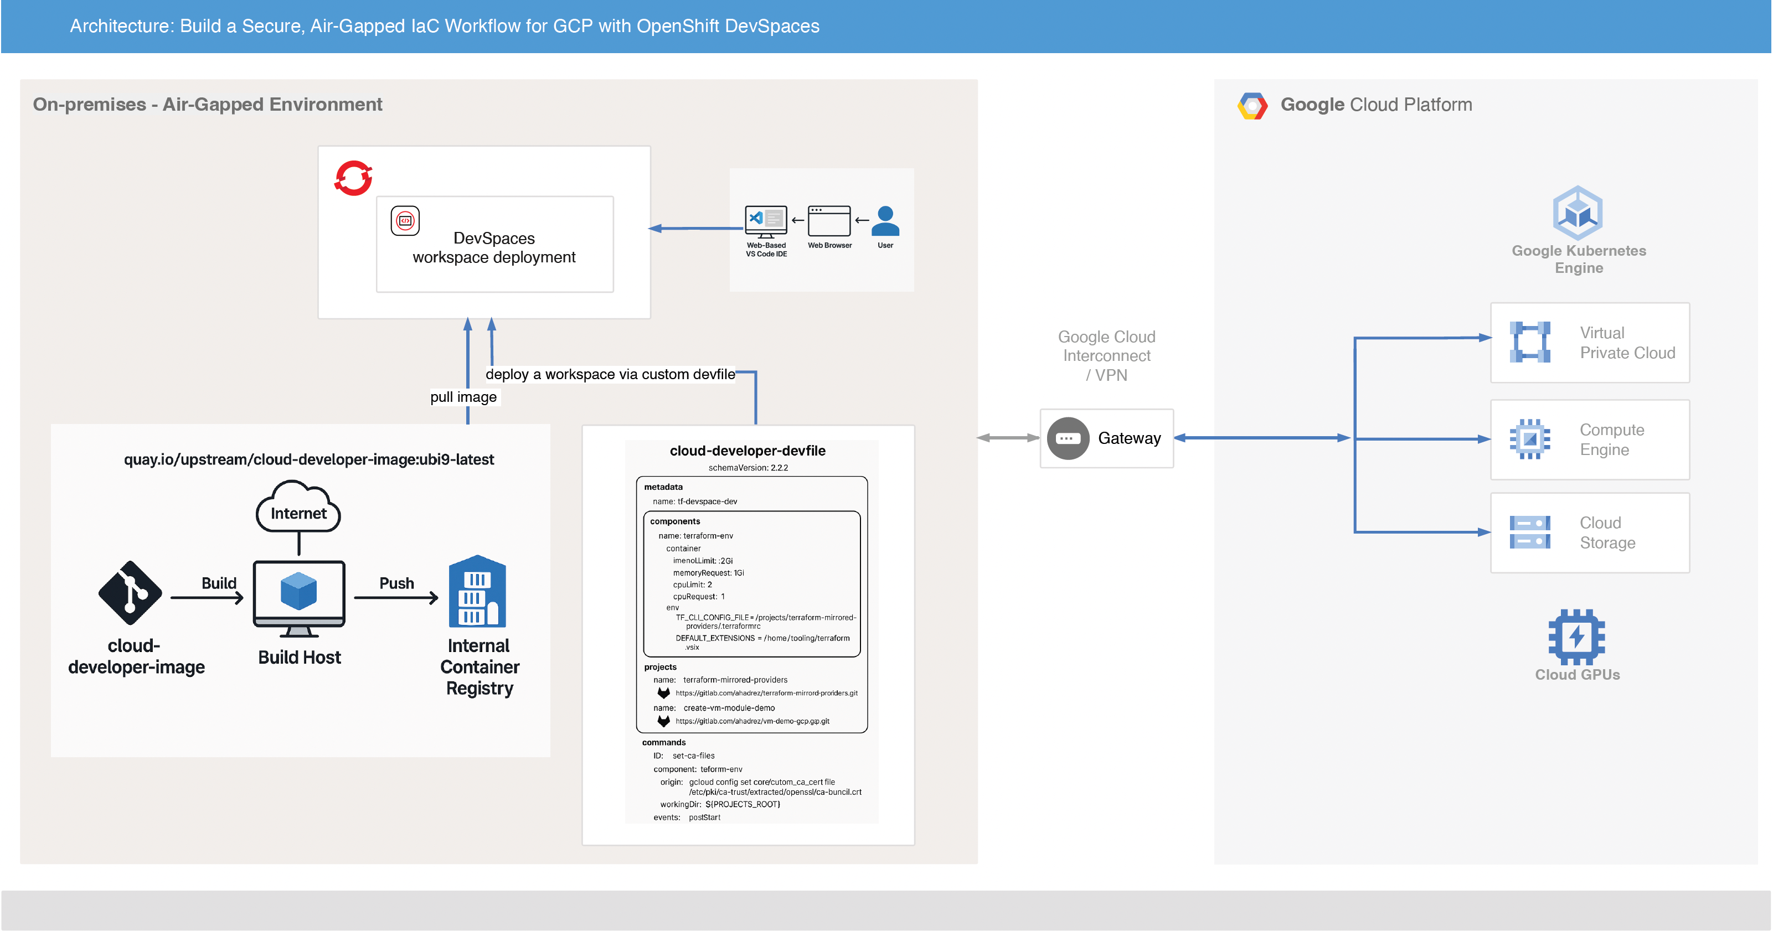
Task: Click the 'Cloud Storage' label
Action: (1608, 532)
